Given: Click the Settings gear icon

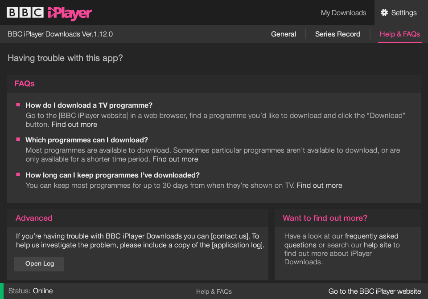Looking at the screenshot, I should (384, 12).
